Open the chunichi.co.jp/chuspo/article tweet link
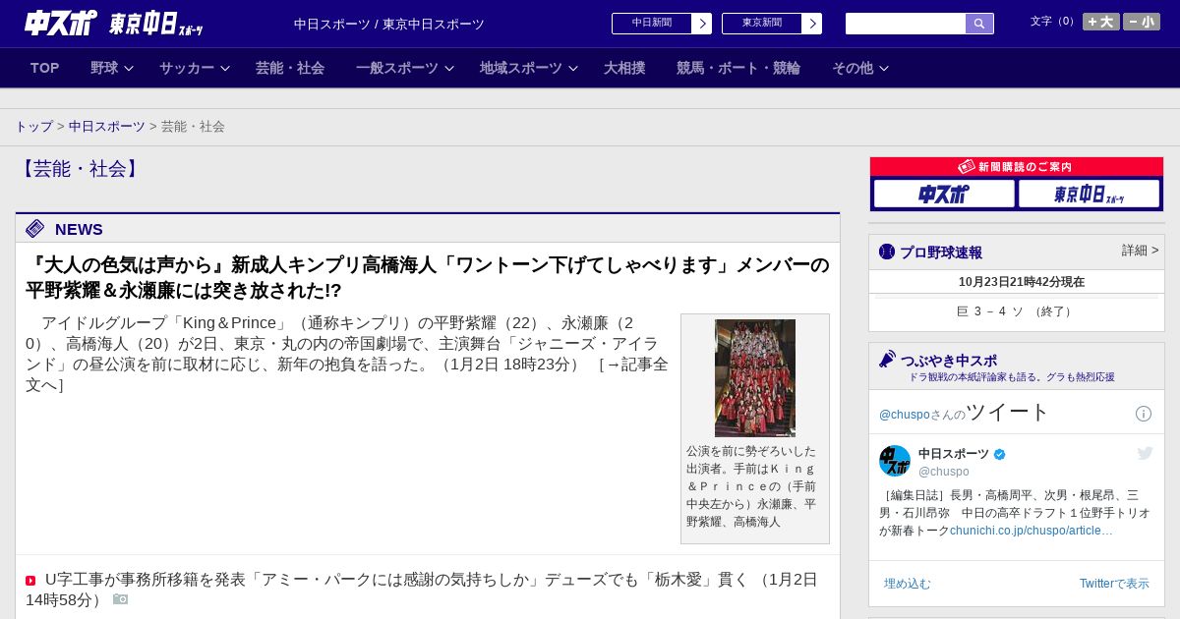1180x619 pixels. click(1032, 531)
